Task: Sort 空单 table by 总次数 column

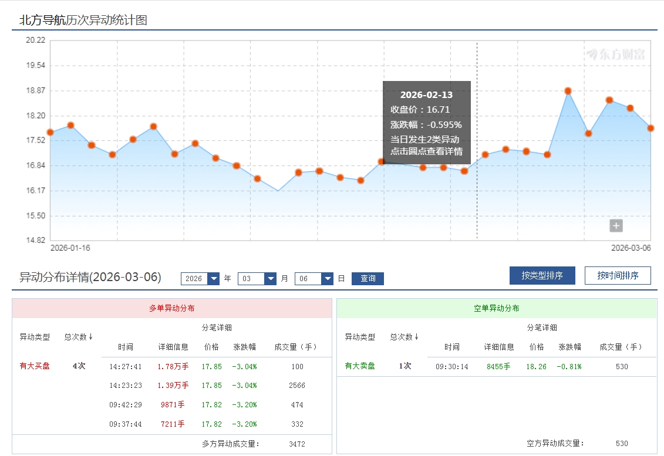Action: (x=404, y=337)
